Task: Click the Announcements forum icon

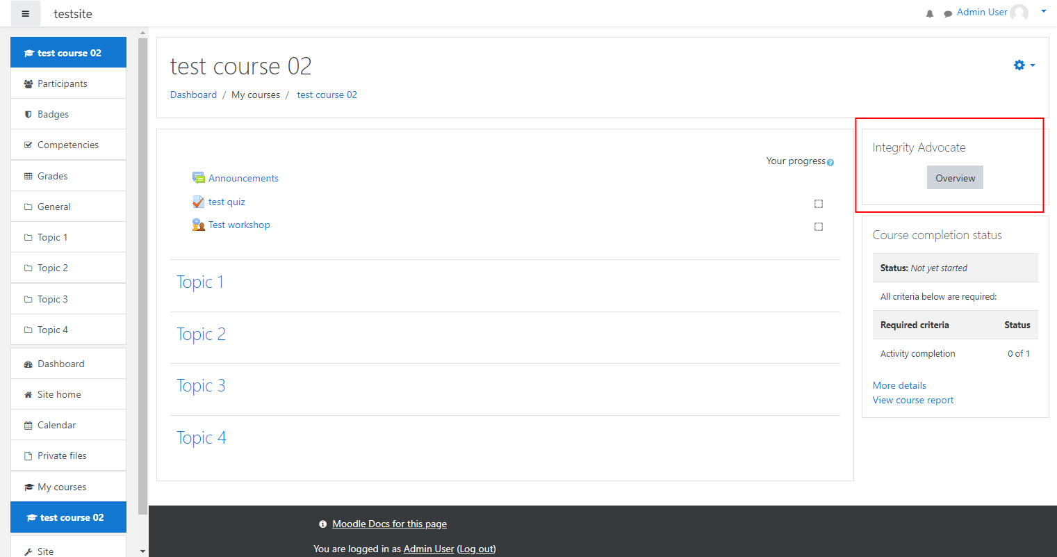Action: [x=199, y=178]
